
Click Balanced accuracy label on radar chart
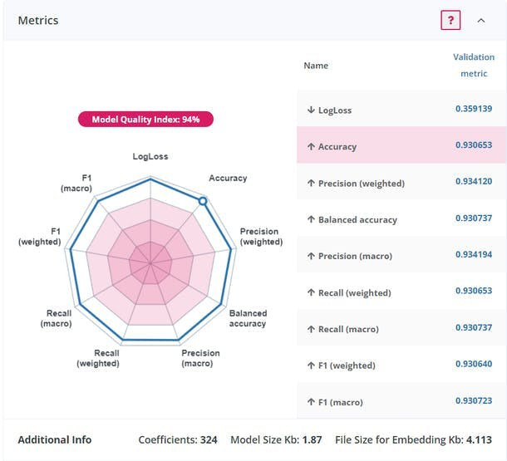248,318
